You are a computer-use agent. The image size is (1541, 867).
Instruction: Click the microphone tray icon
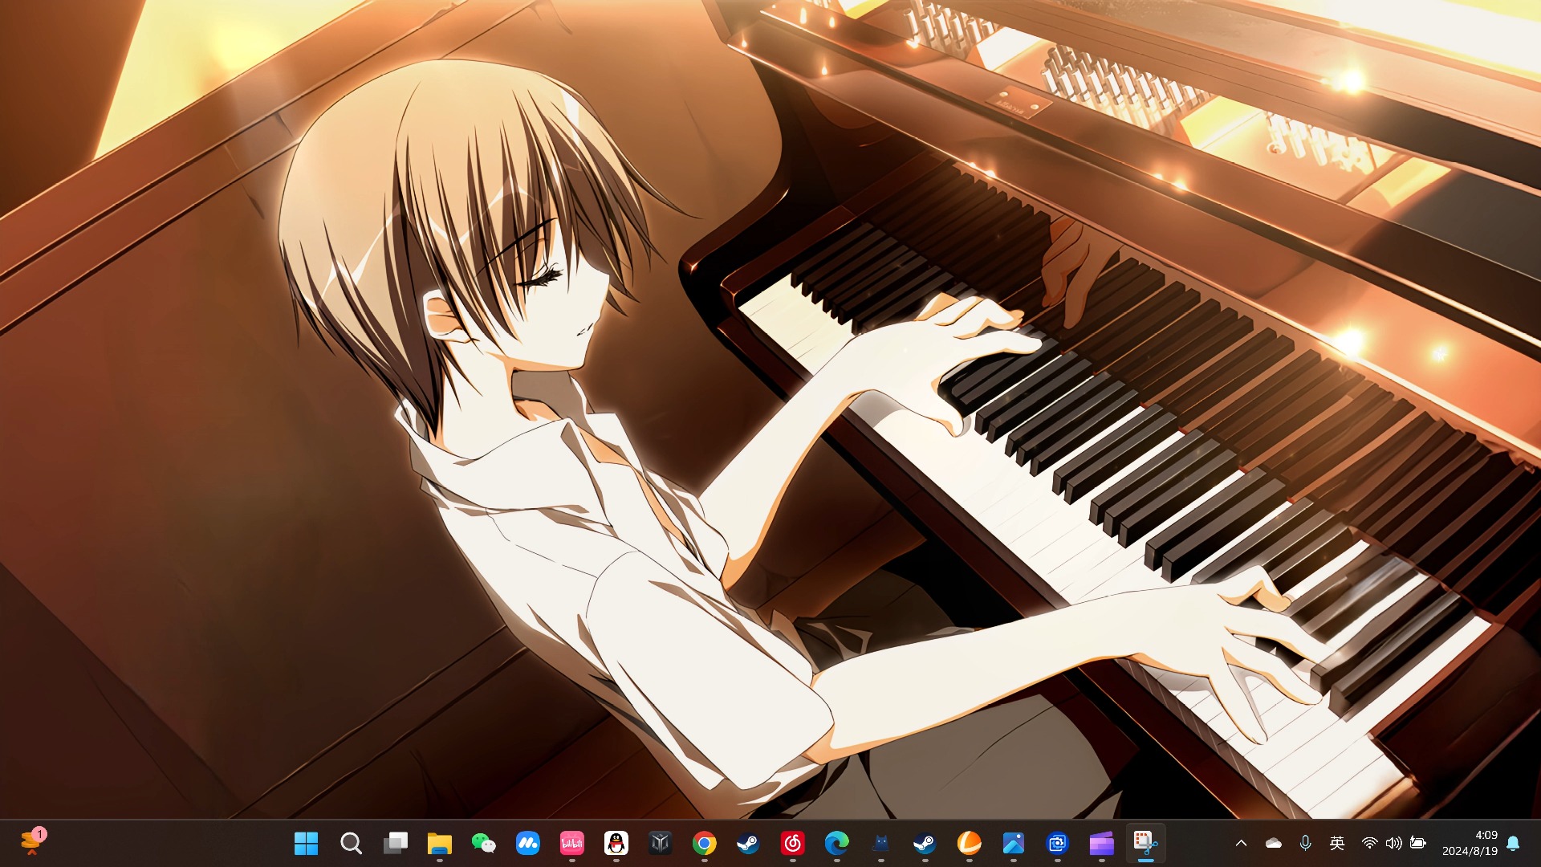[1305, 843]
